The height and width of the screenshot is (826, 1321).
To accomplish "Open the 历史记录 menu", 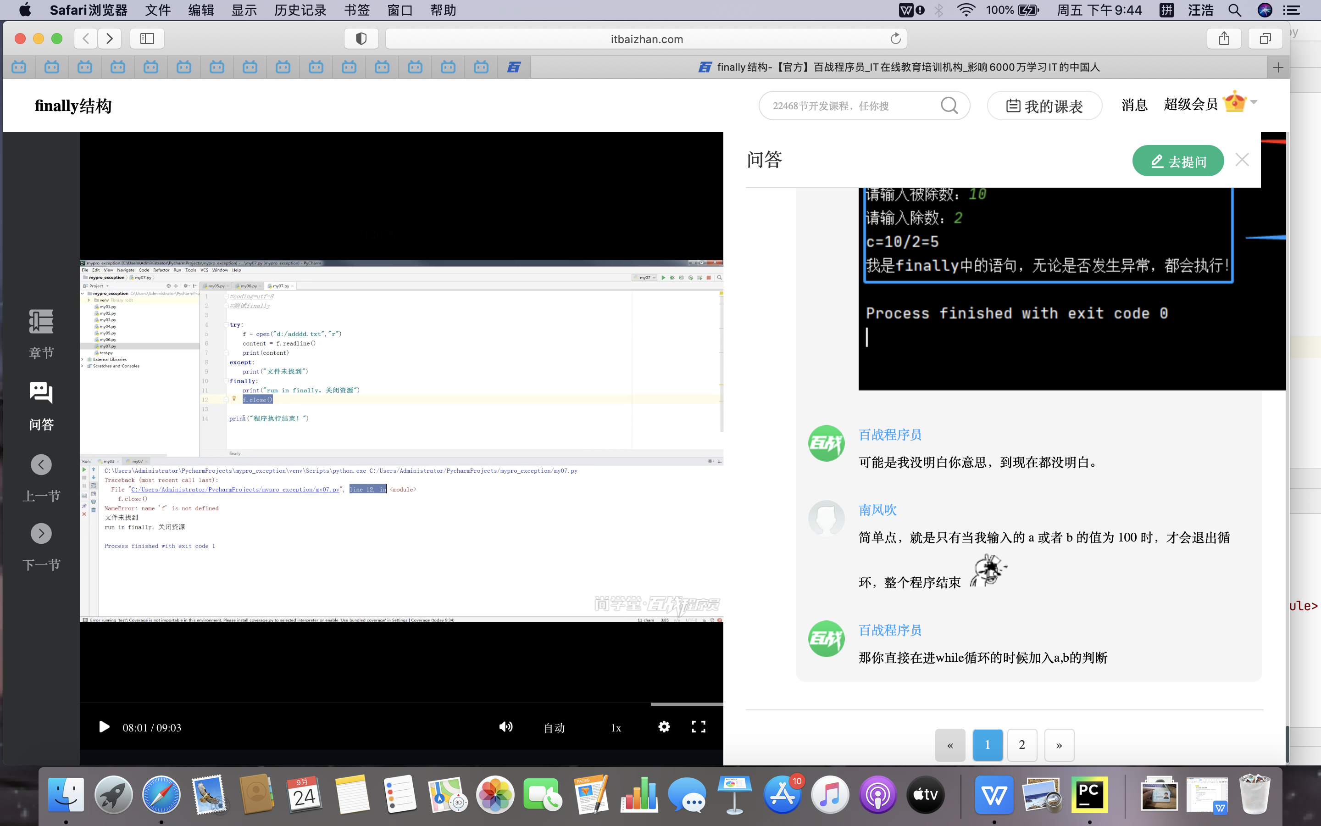I will coord(300,10).
